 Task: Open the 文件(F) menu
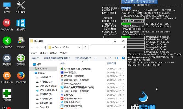[34, 53]
